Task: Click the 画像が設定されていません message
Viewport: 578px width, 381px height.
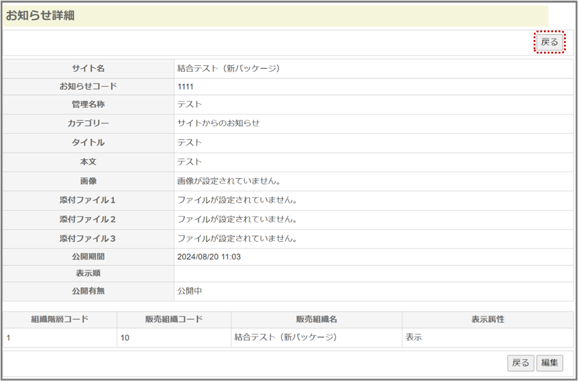Action: (228, 181)
